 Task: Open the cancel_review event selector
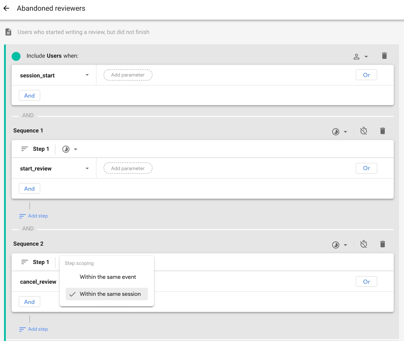[x=38, y=282]
